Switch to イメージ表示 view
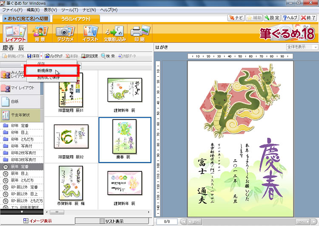The width and height of the screenshot is (319, 226). click(x=37, y=221)
